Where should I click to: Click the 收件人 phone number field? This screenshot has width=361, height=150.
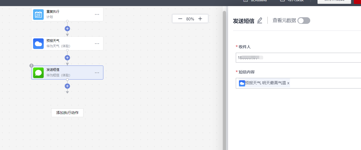click(298, 58)
